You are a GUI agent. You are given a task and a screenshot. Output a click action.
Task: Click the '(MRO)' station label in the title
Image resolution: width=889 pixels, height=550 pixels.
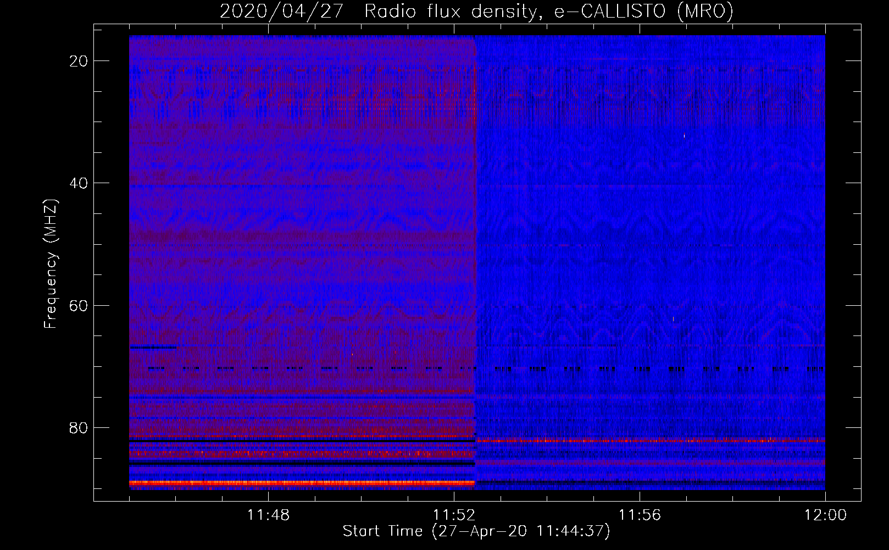click(x=705, y=11)
